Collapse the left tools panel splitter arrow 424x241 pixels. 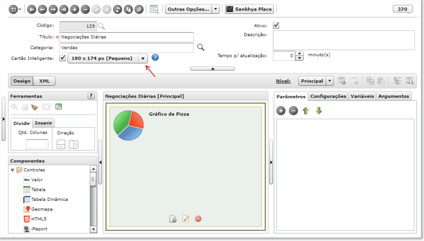tap(100, 162)
